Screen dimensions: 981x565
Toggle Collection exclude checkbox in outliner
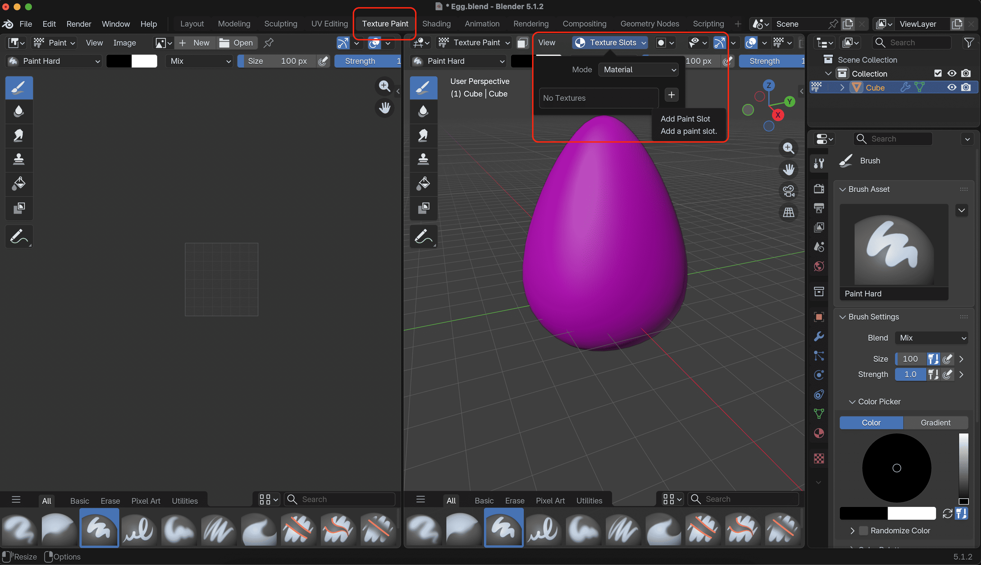[938, 73]
